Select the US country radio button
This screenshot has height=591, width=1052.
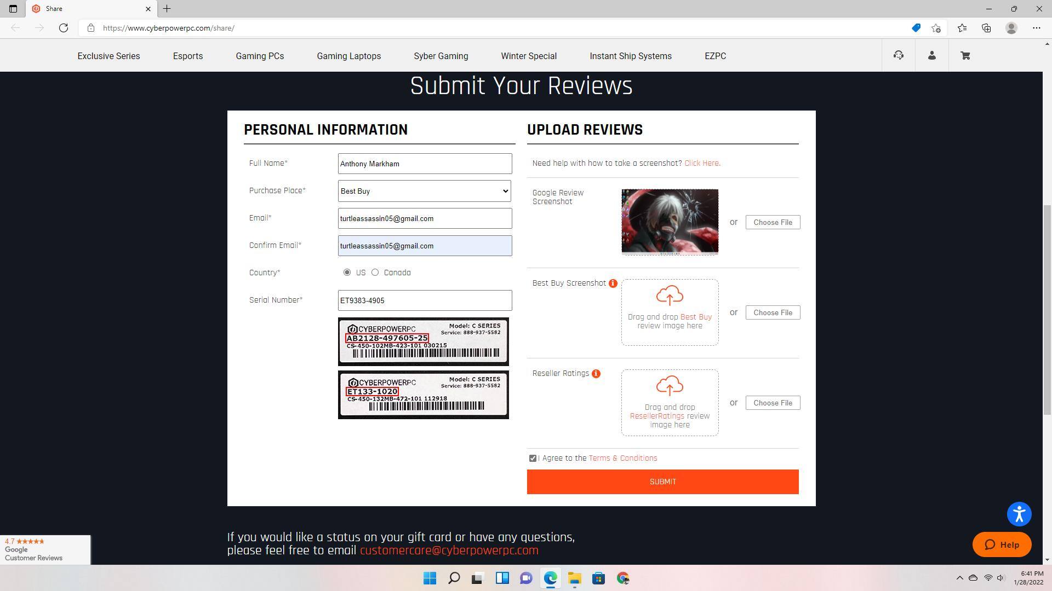coord(347,272)
